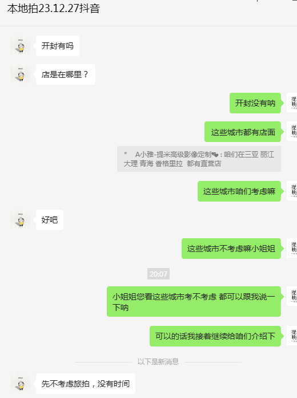
Task: Click the "以下是新消息" divider
Action: 158,361
